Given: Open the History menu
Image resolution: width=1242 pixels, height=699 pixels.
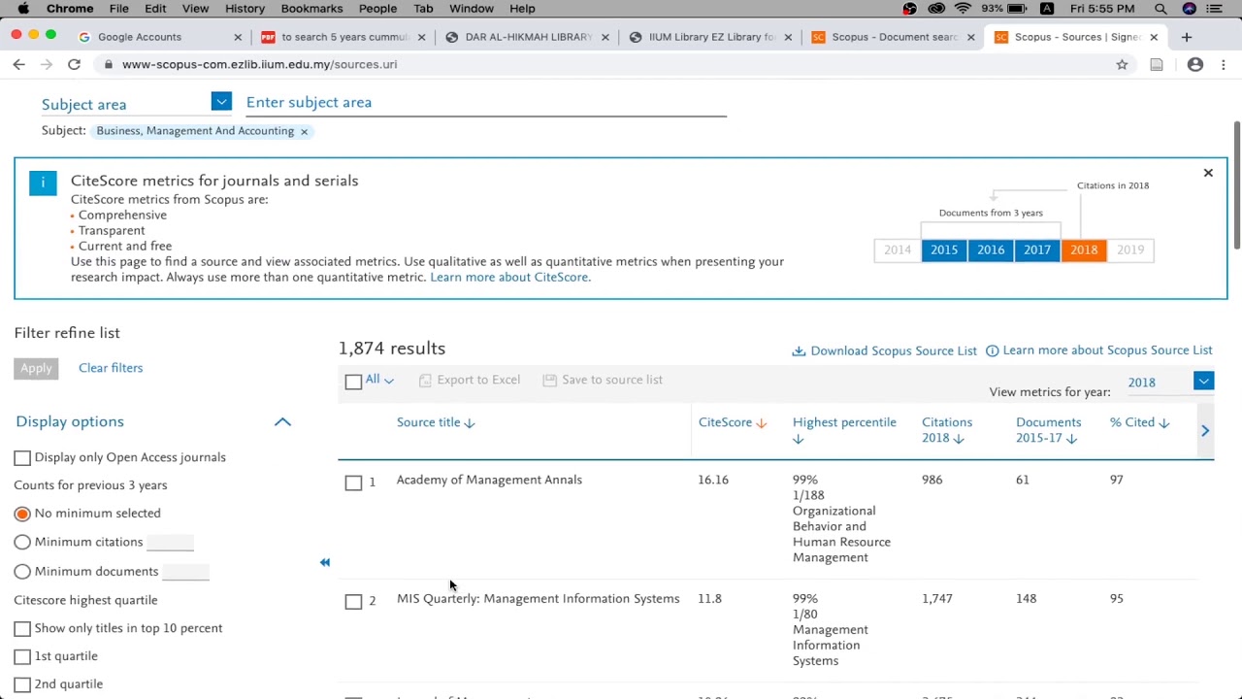Looking at the screenshot, I should pos(245,9).
